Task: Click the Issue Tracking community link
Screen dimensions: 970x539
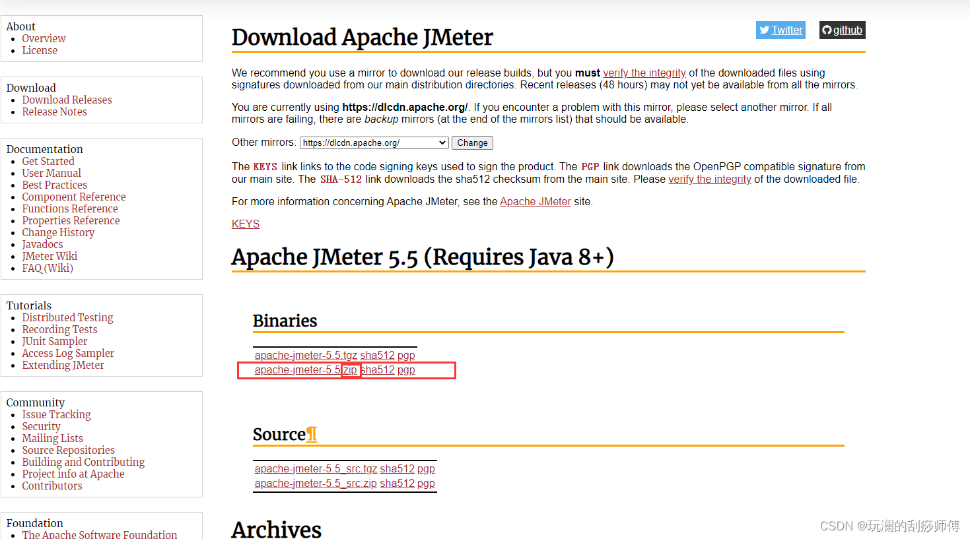Action: tap(56, 414)
